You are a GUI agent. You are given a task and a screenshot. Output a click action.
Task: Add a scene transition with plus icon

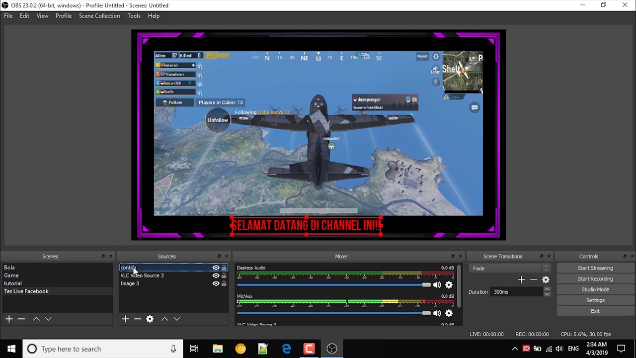[x=521, y=280]
